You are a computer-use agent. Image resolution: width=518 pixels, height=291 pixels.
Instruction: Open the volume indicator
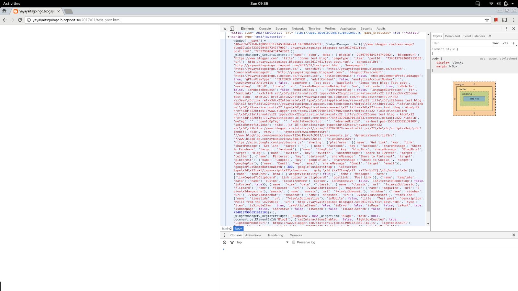(499, 4)
